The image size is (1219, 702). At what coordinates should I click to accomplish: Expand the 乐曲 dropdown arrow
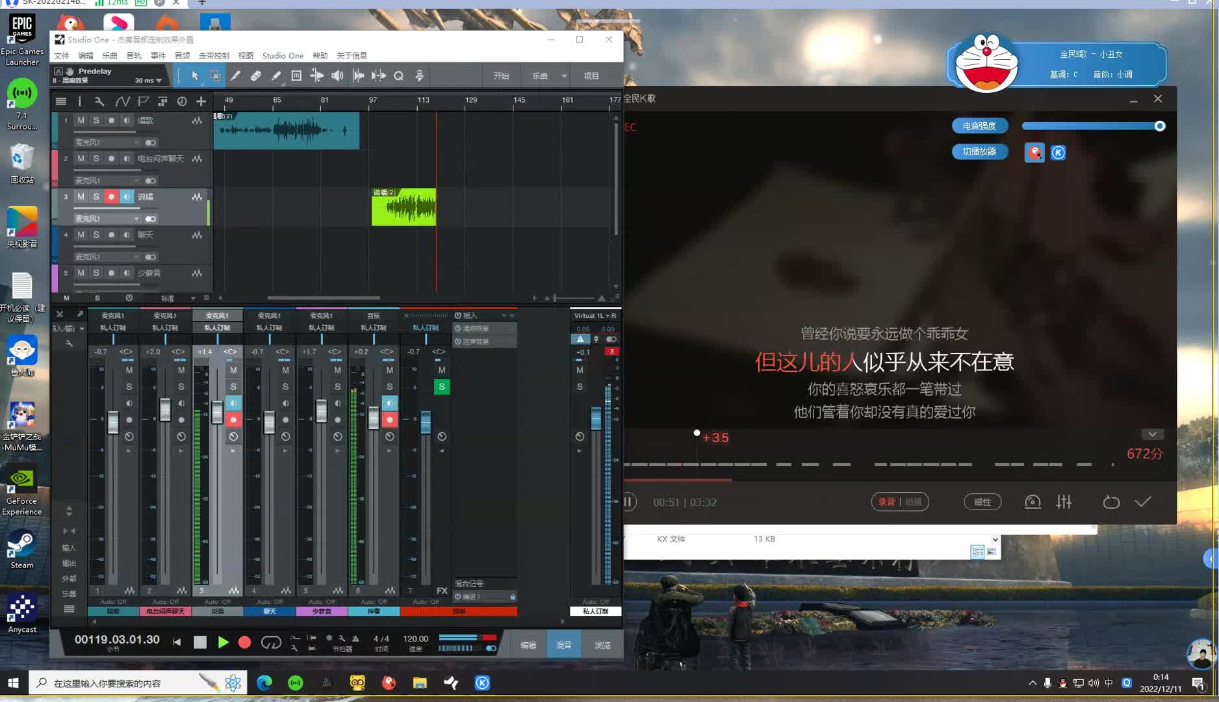564,76
